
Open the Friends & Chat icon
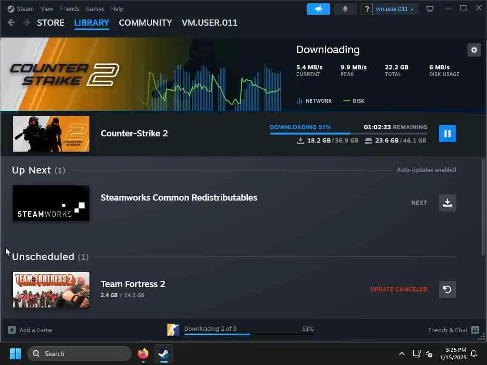[475, 330]
